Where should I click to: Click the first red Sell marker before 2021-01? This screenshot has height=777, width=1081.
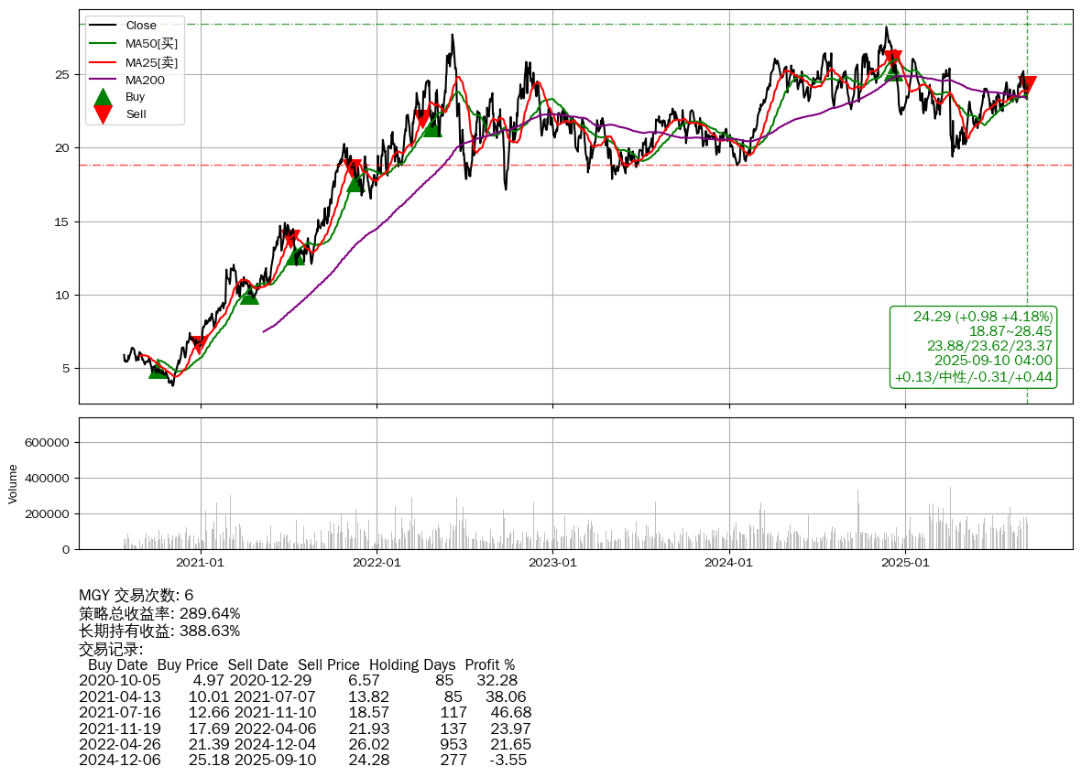(199, 345)
